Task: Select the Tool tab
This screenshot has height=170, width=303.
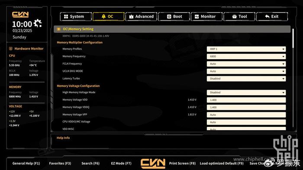Action: [x=239, y=16]
